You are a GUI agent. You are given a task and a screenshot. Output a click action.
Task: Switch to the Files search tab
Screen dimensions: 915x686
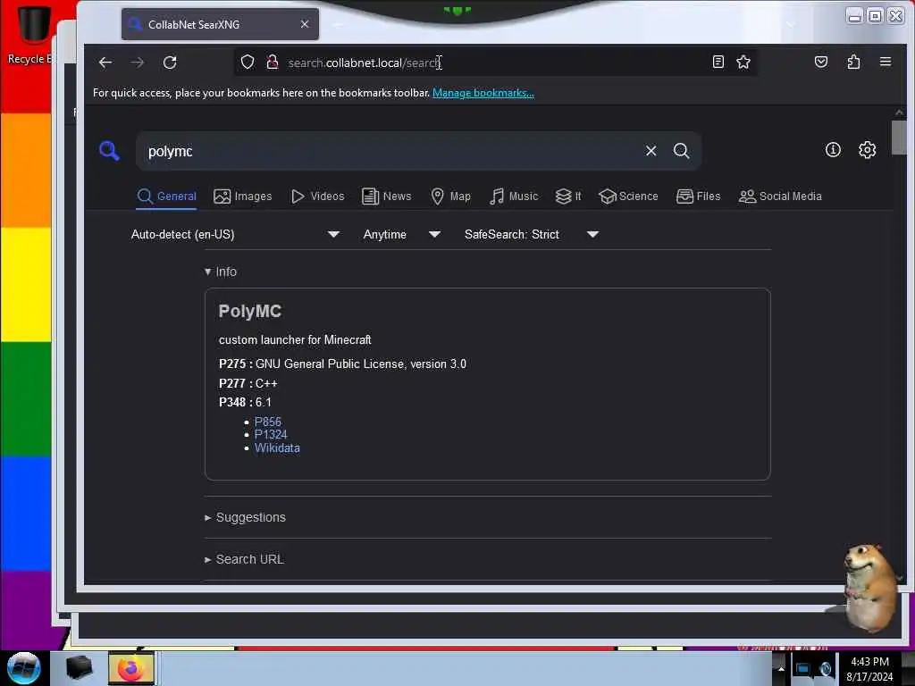click(699, 196)
